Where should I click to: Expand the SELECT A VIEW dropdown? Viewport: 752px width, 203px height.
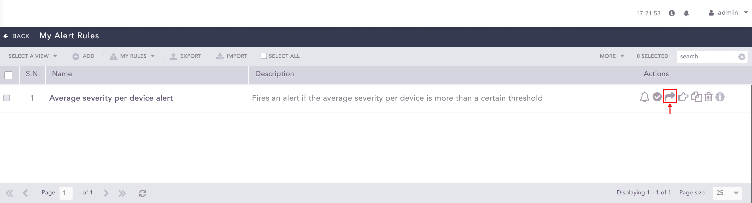[32, 56]
